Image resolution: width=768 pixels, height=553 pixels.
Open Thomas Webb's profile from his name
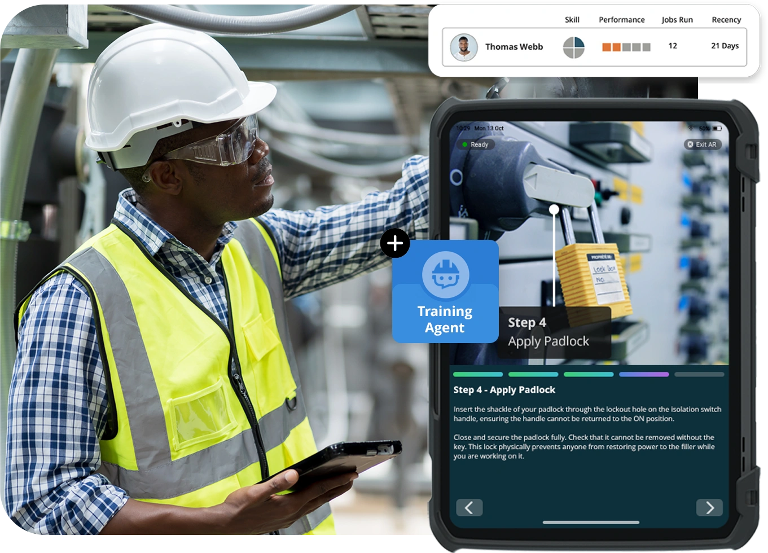pos(514,47)
